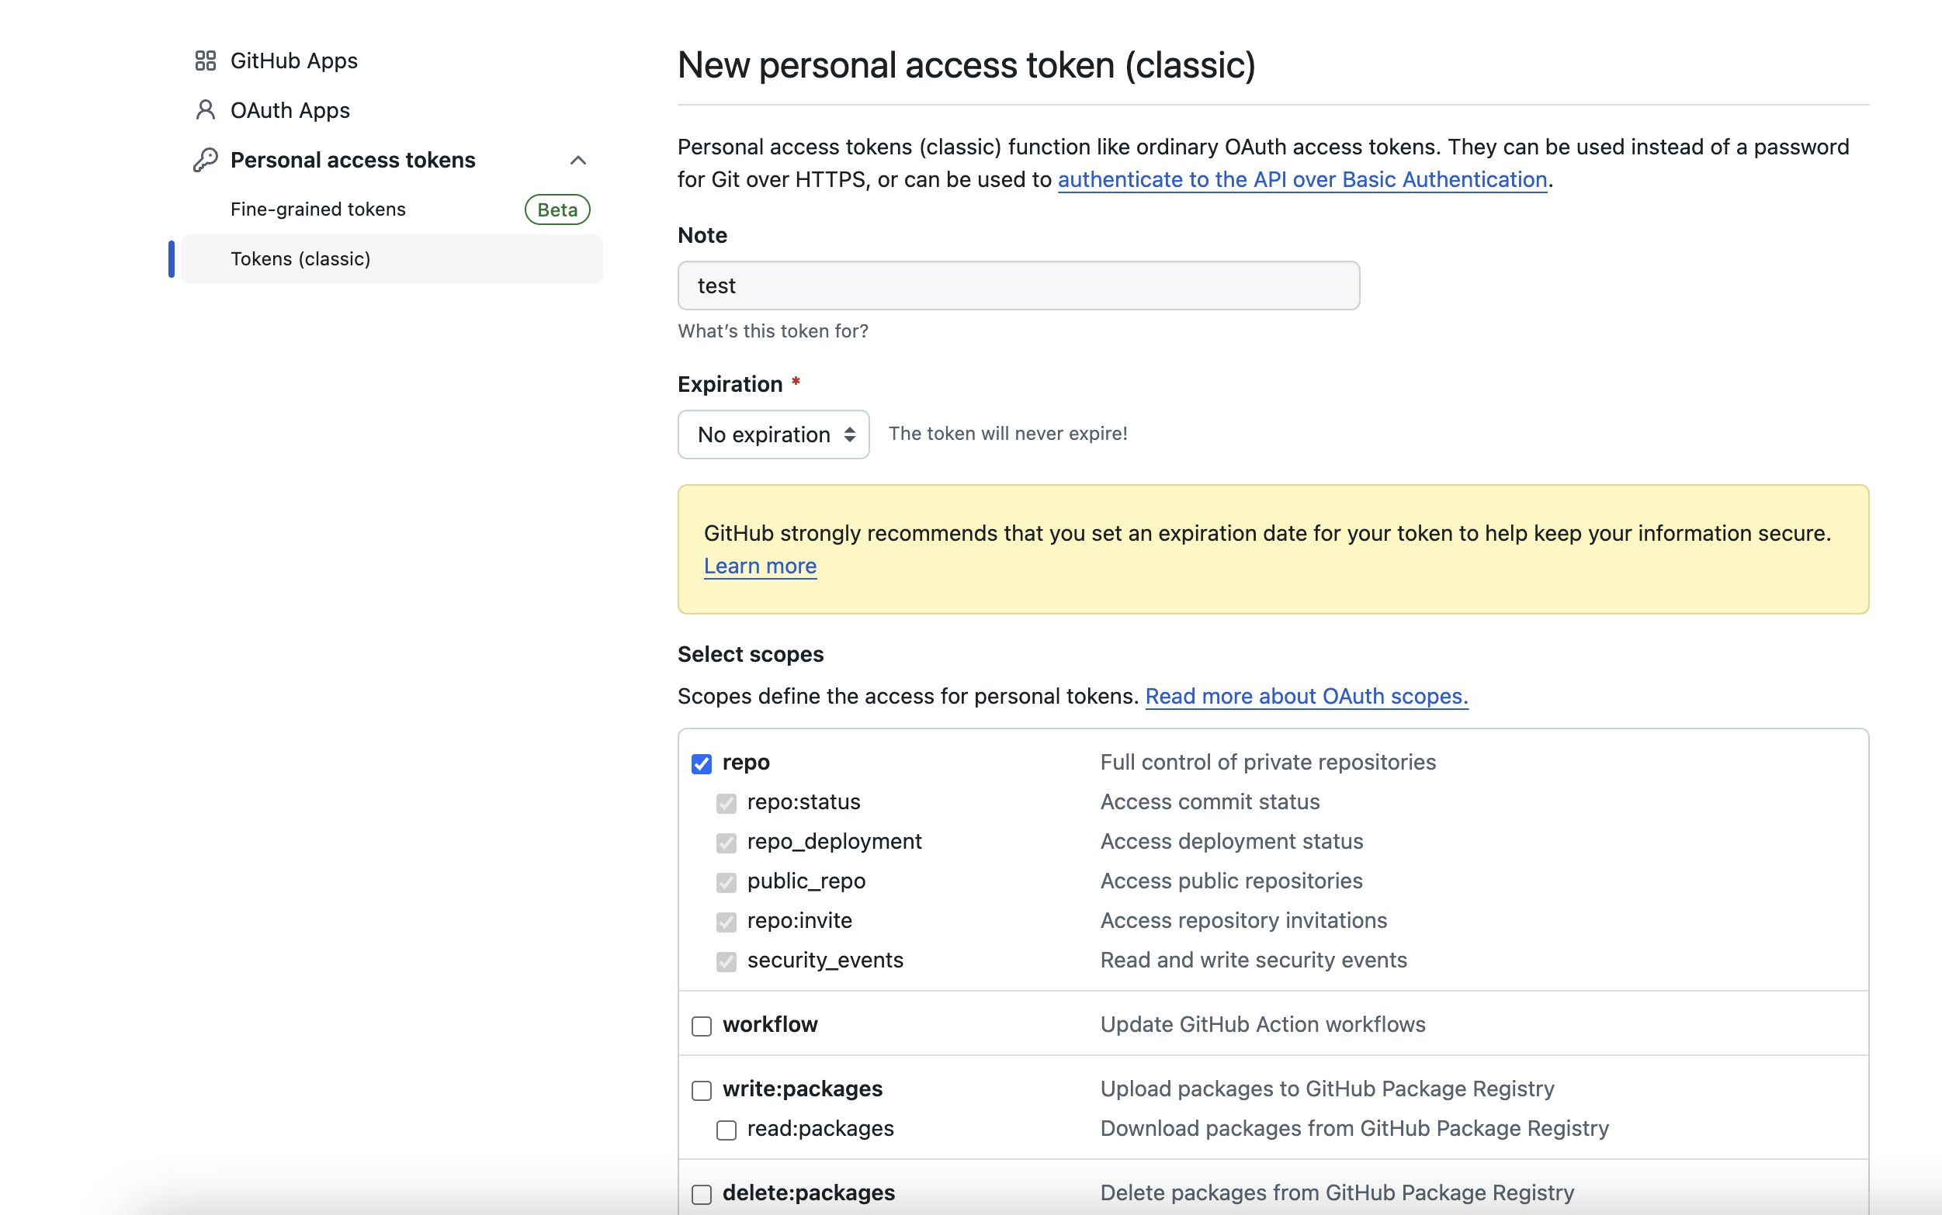Click the security_events checkbox

pyautogui.click(x=727, y=961)
